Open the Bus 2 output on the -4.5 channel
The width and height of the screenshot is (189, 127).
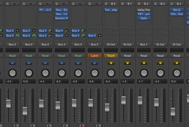[x=12, y=45]
